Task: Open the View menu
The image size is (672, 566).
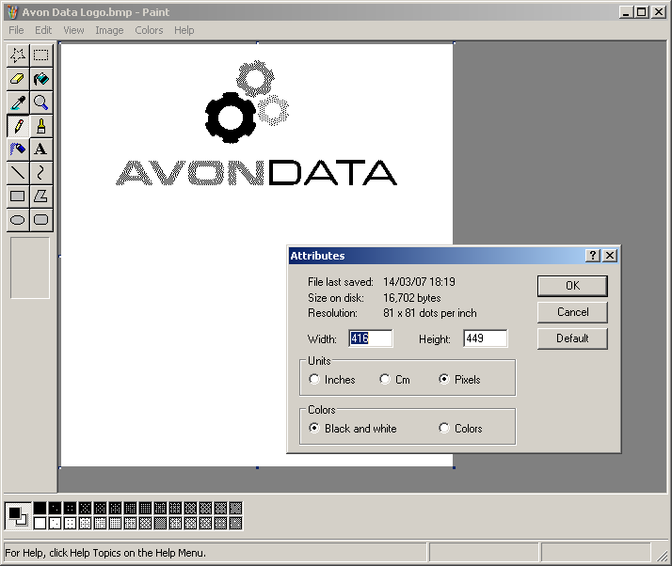Action: click(73, 30)
